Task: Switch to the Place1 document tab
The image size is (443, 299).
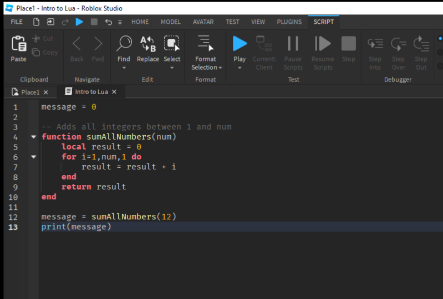Action: (x=29, y=92)
